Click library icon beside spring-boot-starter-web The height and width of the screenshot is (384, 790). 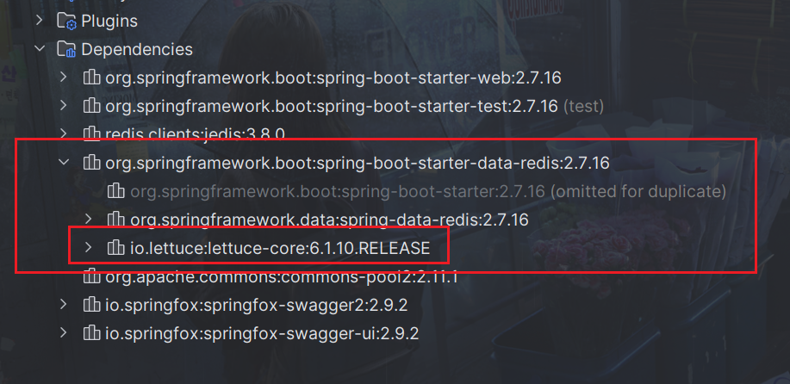click(91, 77)
